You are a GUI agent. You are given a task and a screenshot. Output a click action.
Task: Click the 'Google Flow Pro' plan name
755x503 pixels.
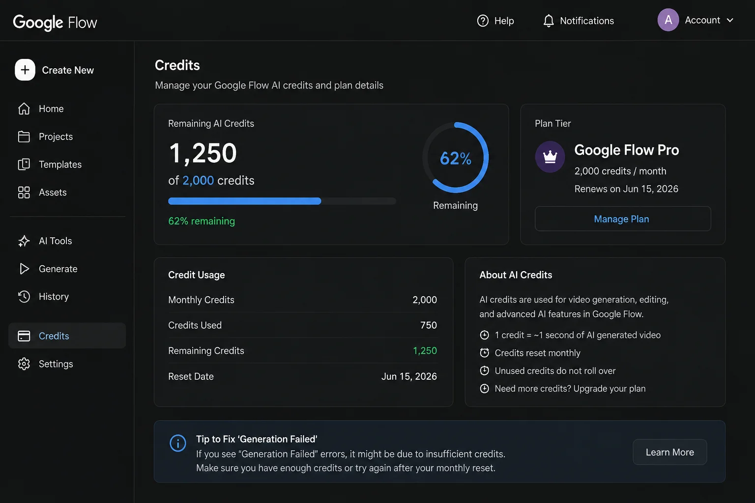click(x=627, y=150)
